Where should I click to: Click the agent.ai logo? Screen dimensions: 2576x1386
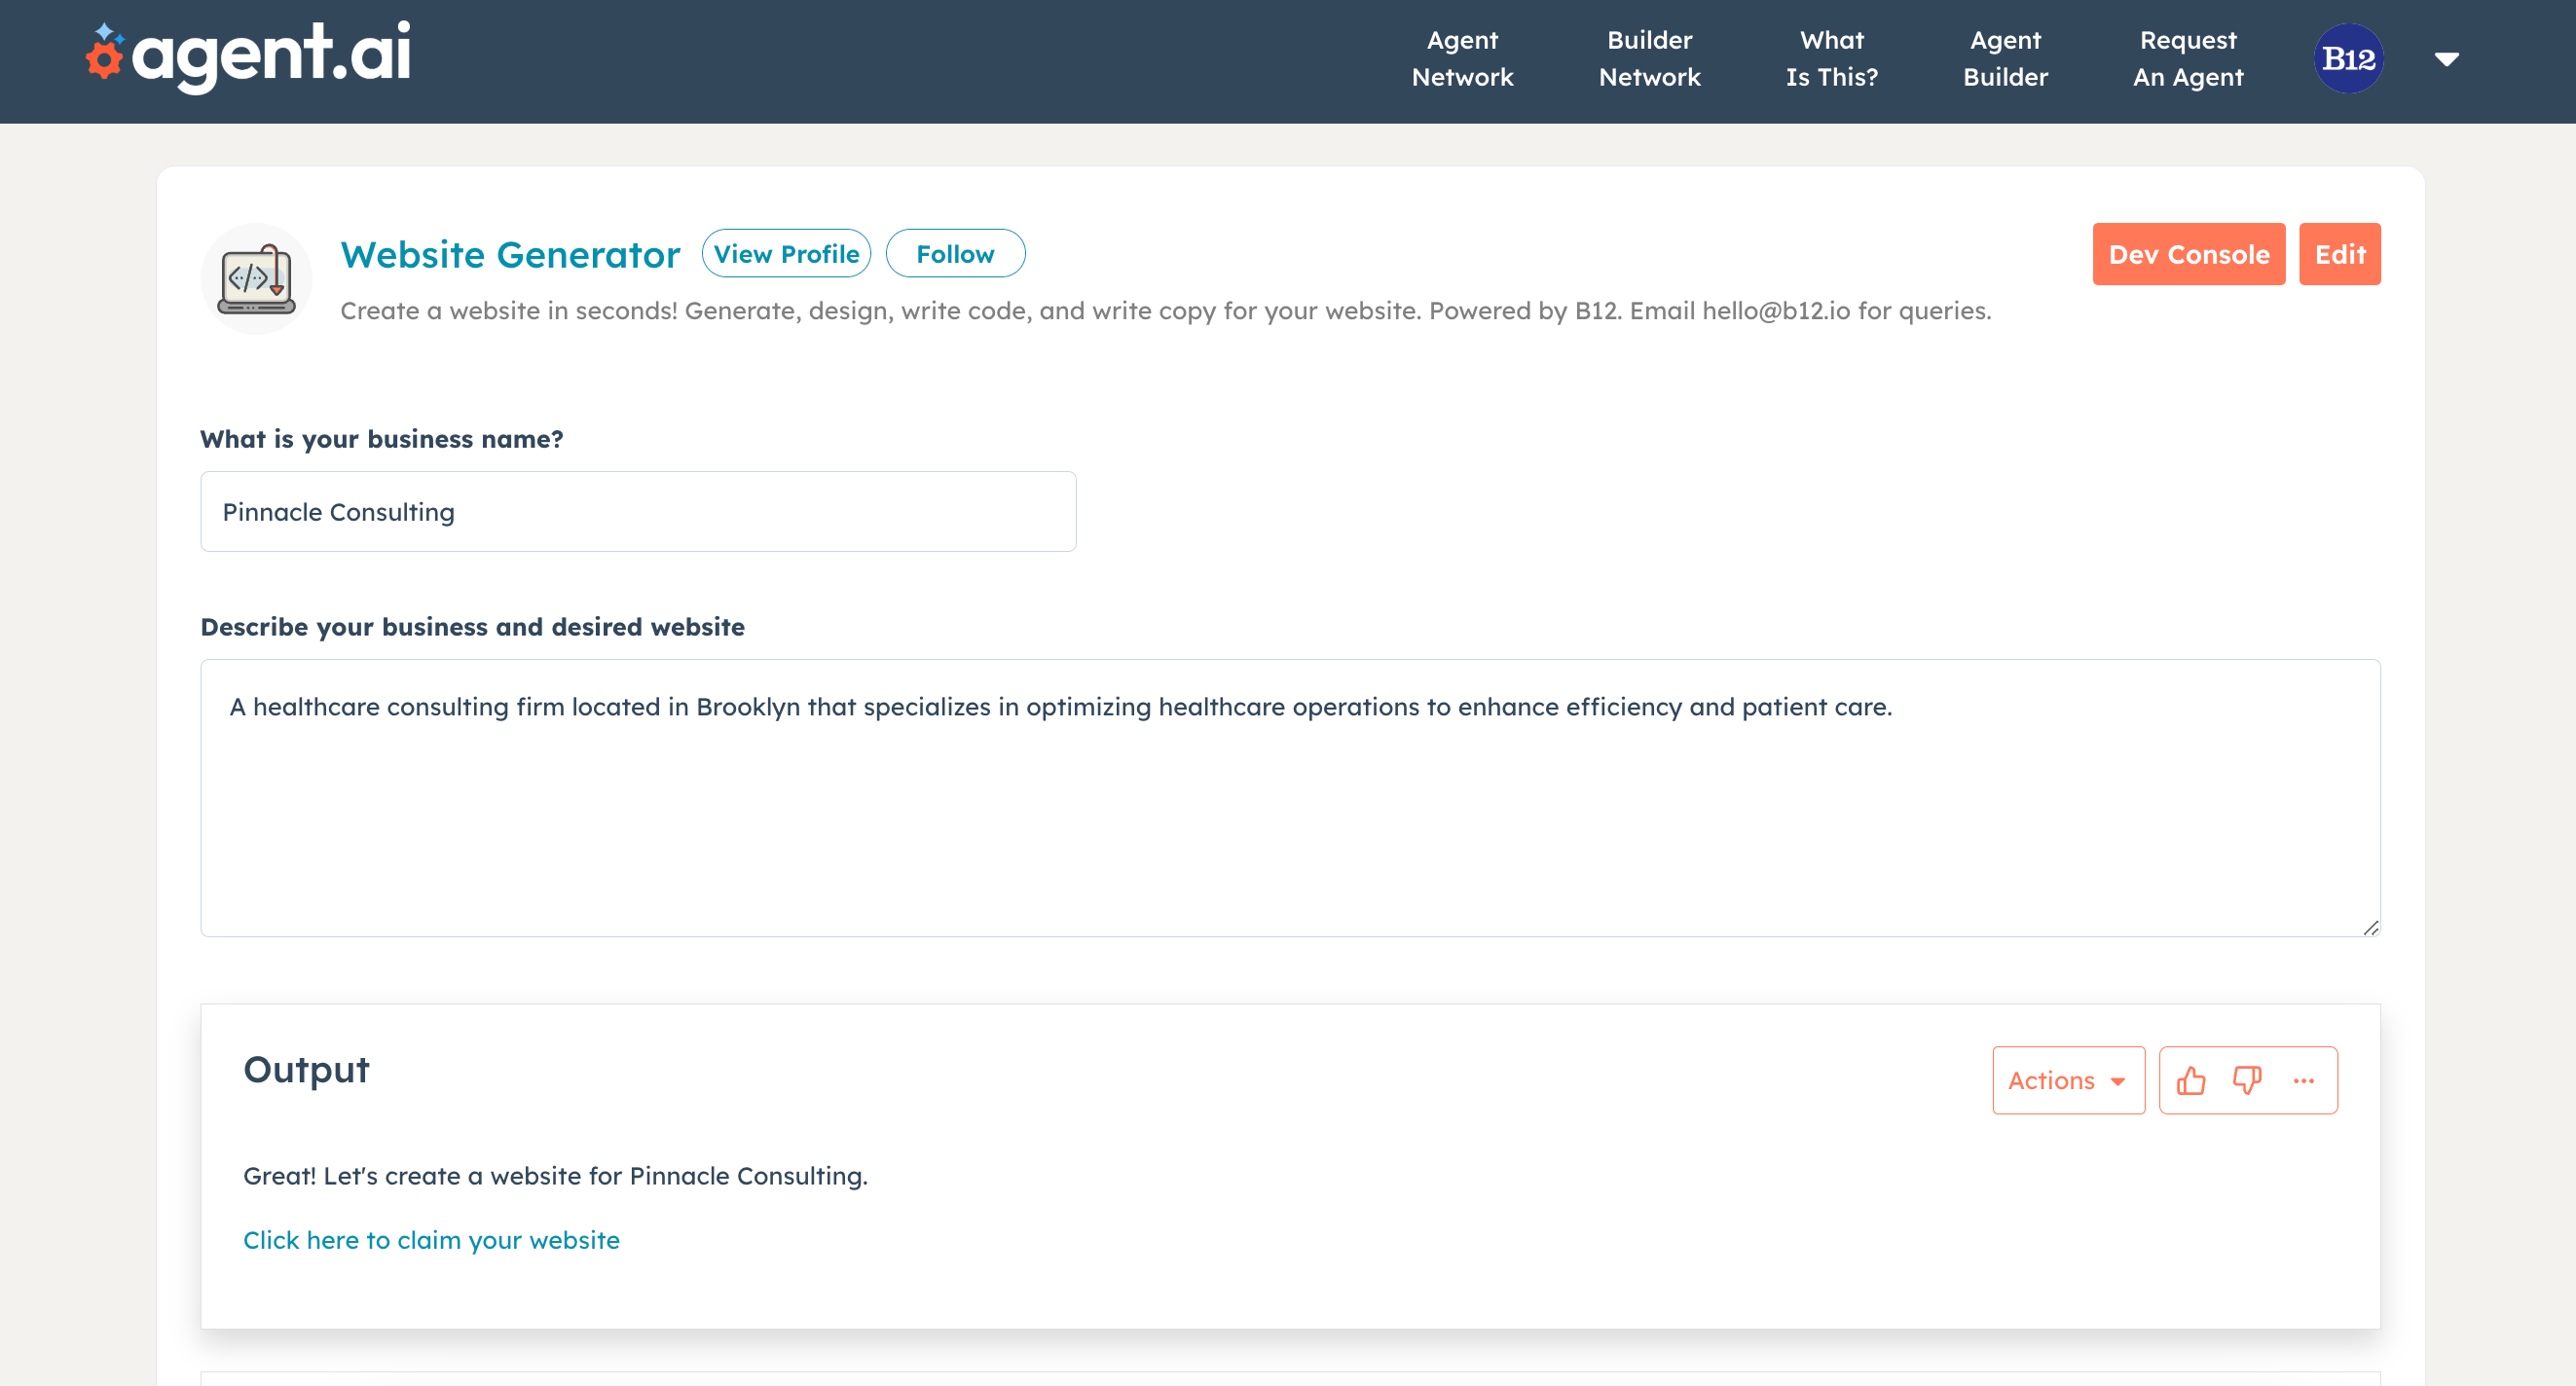click(x=248, y=56)
